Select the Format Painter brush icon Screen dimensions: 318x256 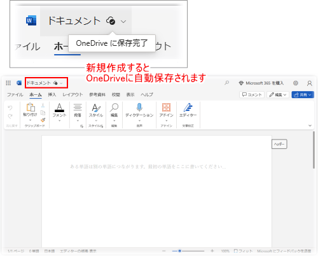pyautogui.click(x=43, y=120)
